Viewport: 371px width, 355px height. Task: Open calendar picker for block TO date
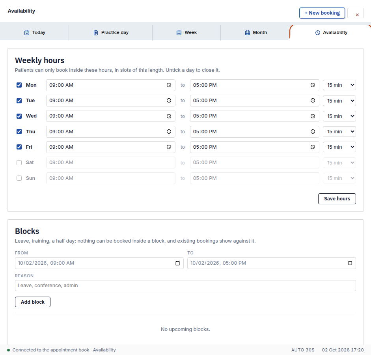350,263
